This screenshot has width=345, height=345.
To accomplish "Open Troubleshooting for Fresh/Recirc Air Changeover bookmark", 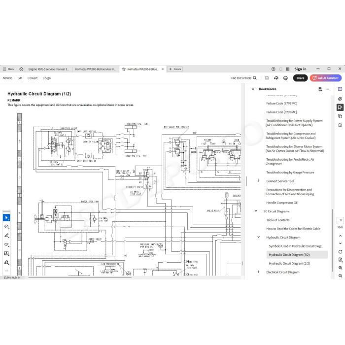I will coord(290,162).
